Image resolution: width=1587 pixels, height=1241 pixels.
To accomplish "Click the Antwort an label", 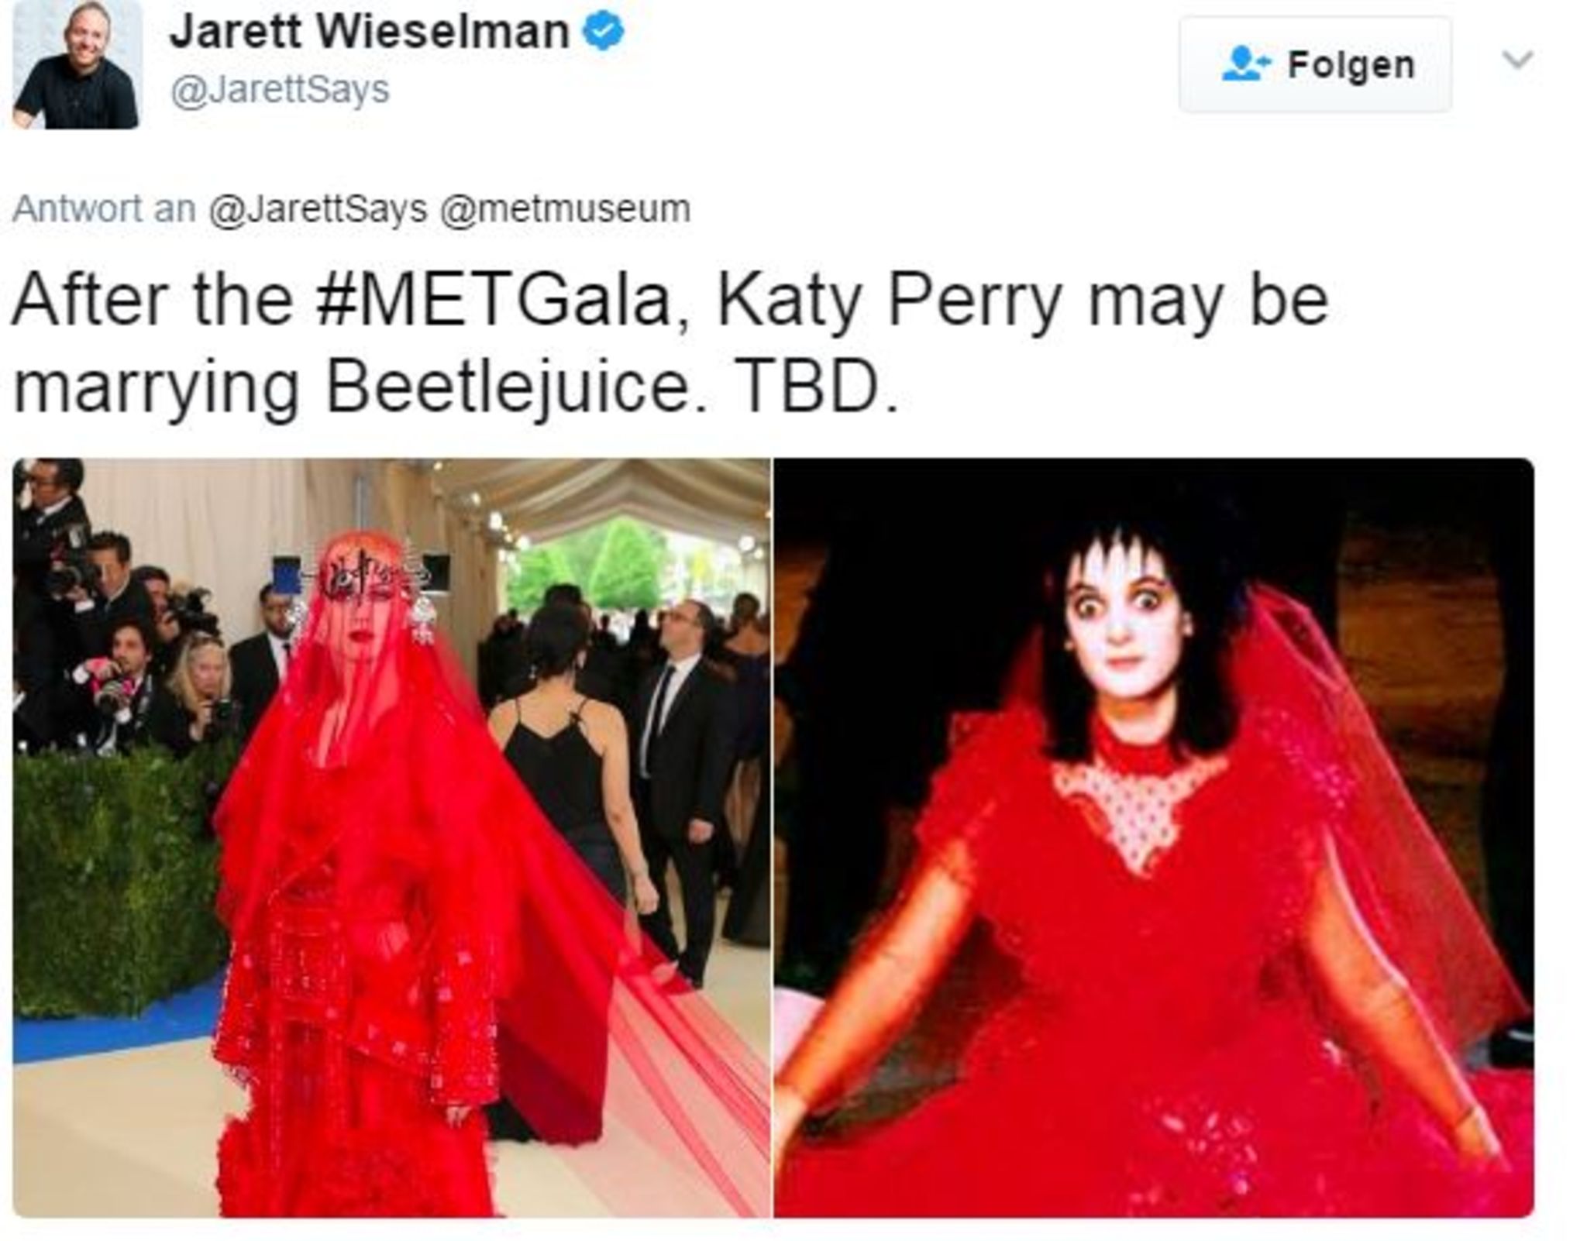I will 104,209.
